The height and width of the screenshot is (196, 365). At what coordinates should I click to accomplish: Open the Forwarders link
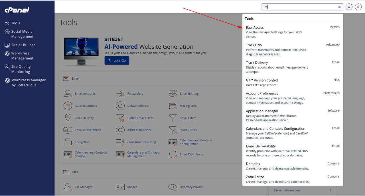[135, 94]
